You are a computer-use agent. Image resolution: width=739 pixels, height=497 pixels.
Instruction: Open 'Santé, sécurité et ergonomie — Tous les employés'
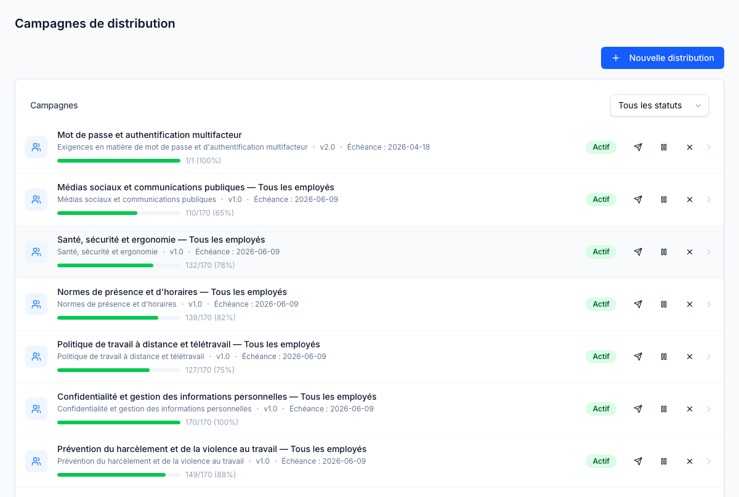pos(161,240)
